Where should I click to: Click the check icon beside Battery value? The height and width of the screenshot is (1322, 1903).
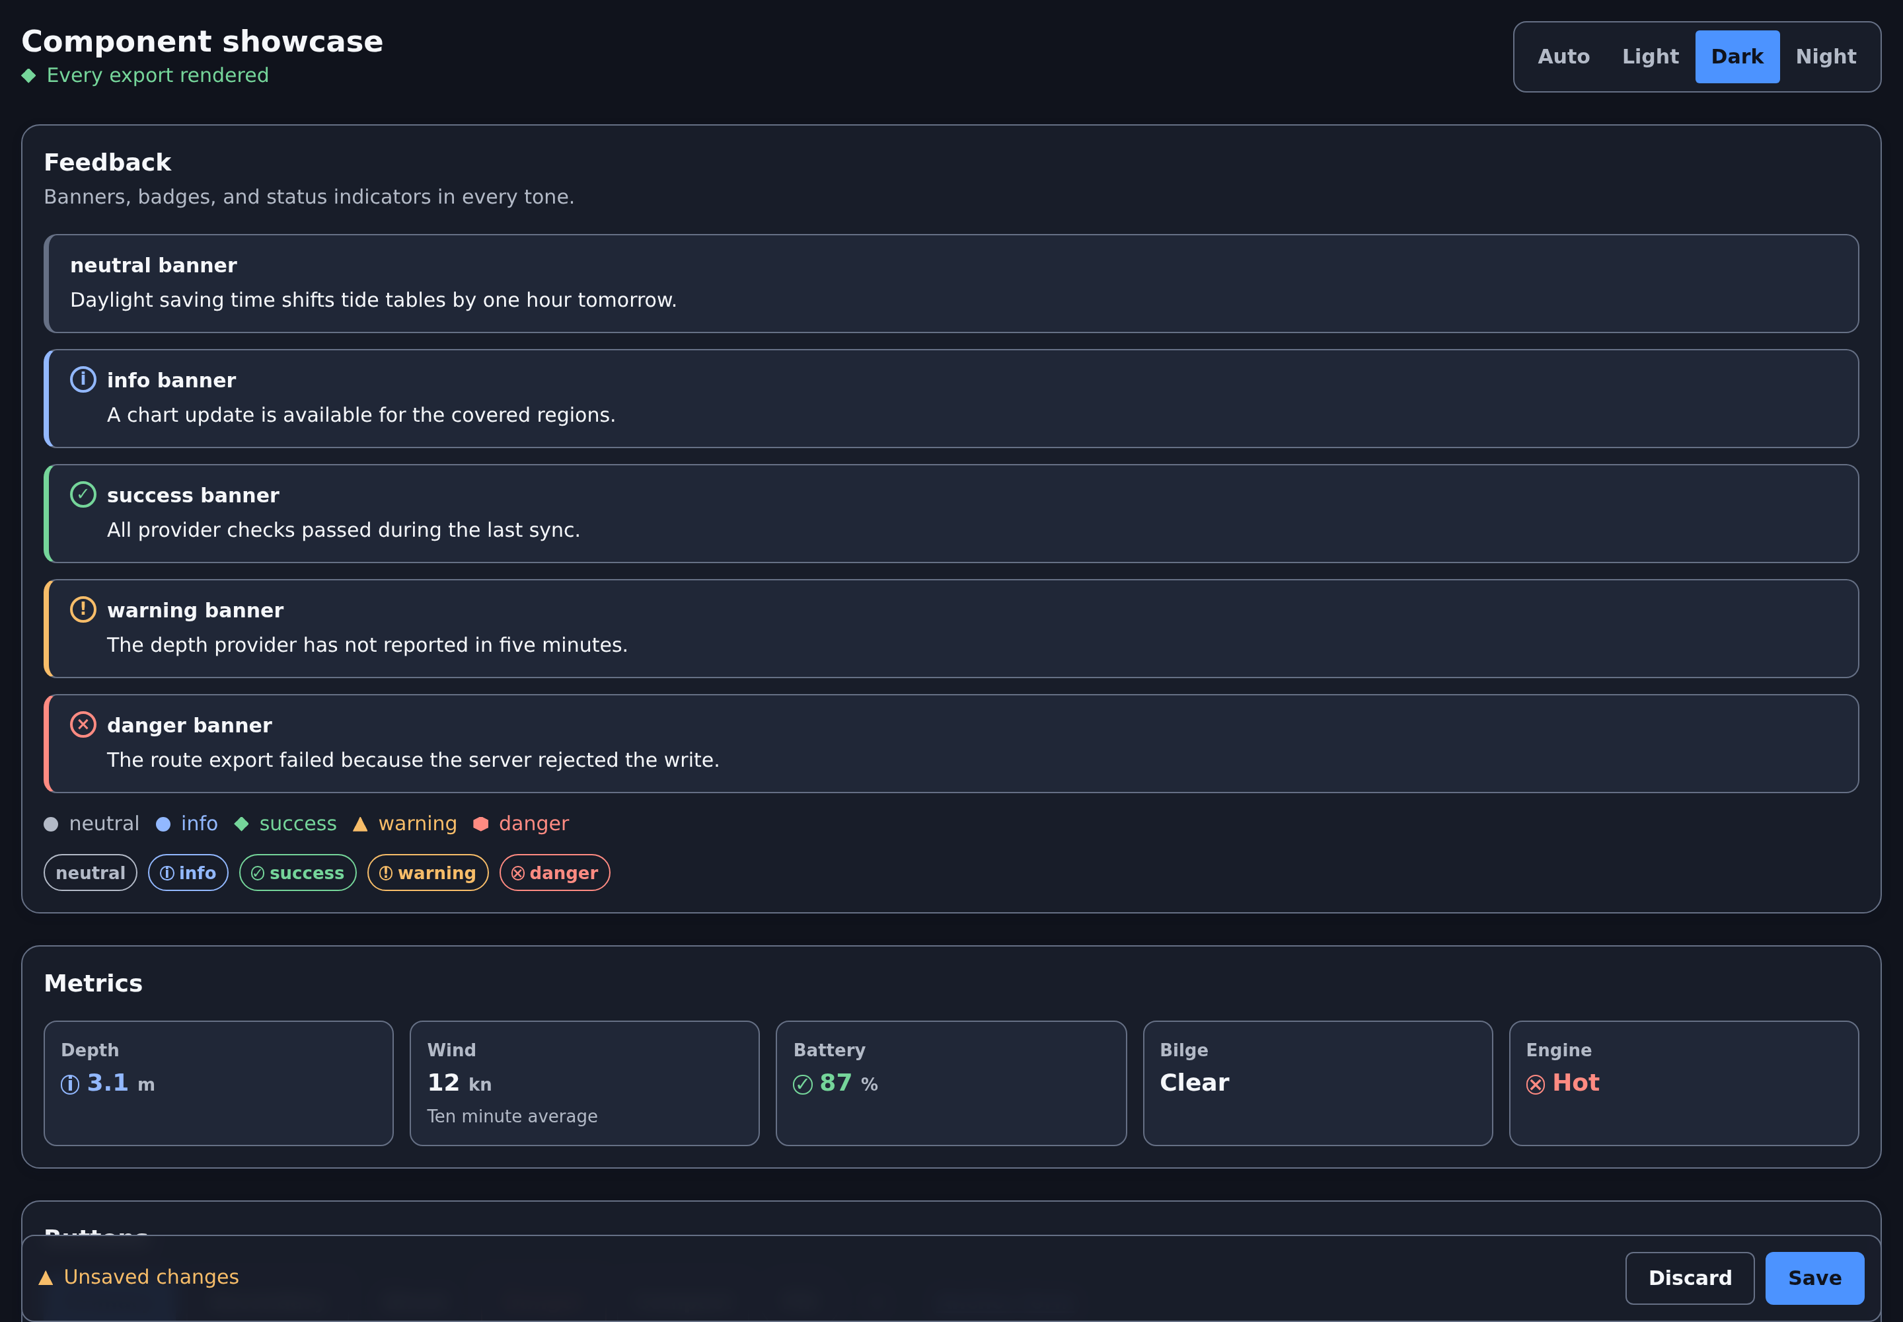802,1084
